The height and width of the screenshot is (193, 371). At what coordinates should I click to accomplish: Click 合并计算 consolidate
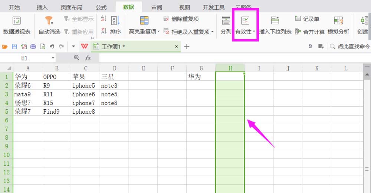310,31
